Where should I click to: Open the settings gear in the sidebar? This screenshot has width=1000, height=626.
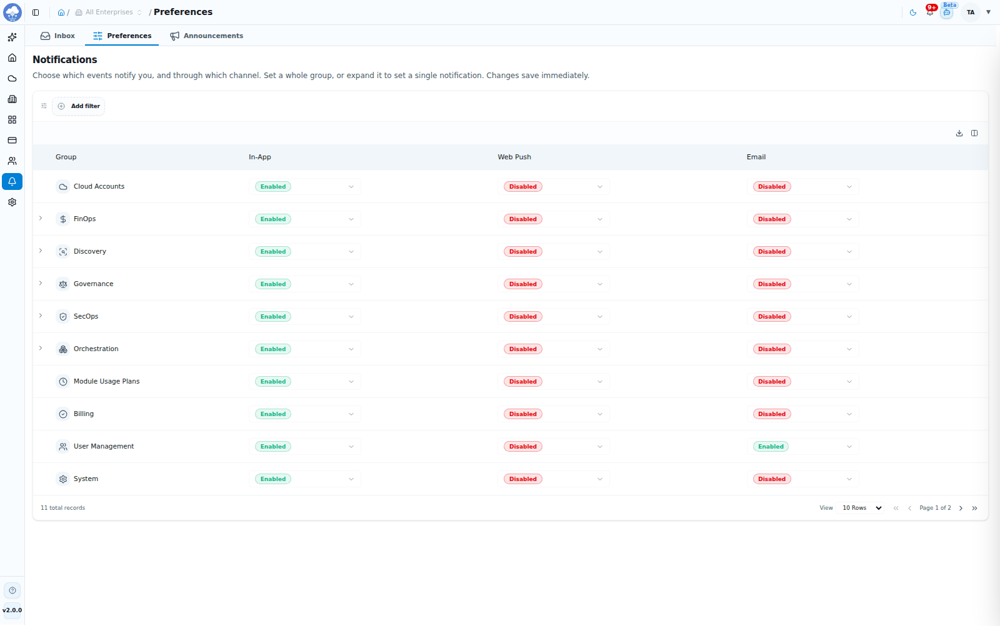click(12, 202)
